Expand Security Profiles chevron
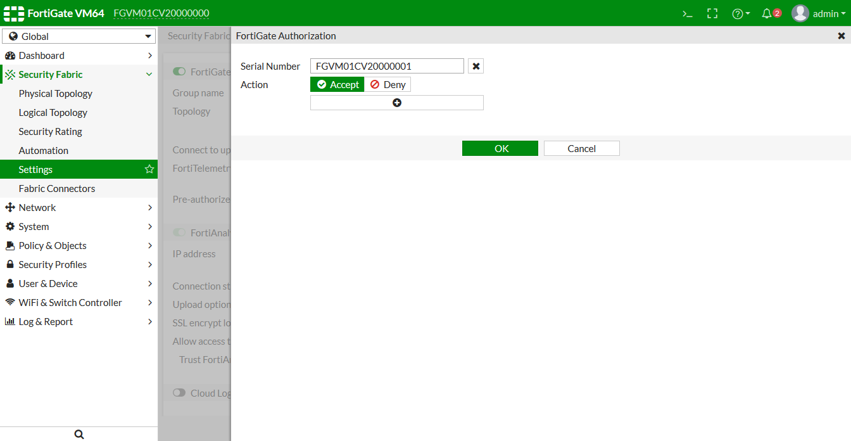This screenshot has width=851, height=441. click(149, 264)
